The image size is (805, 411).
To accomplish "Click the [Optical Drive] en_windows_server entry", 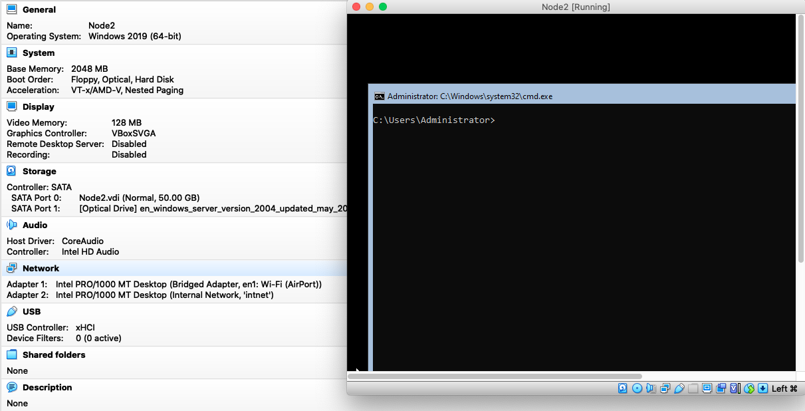I will click(x=213, y=209).
